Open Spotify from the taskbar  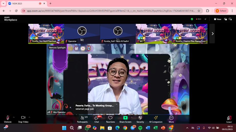140,128
